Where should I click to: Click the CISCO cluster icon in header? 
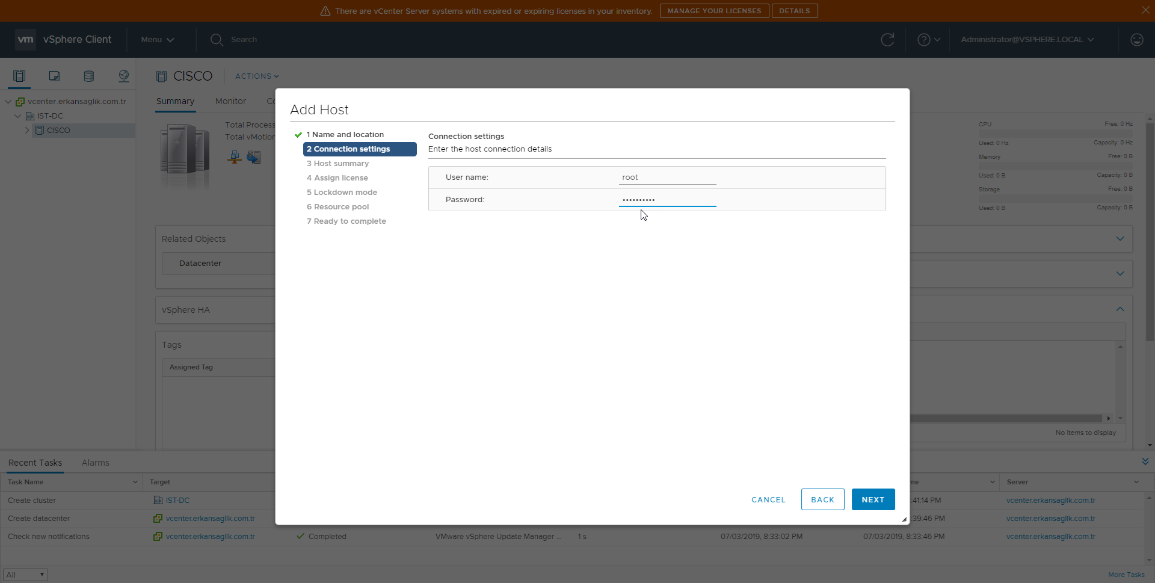[x=161, y=76]
